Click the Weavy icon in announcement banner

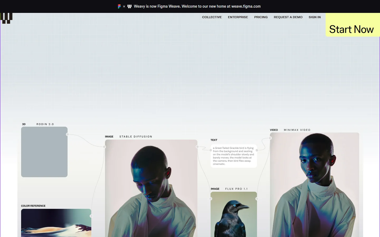click(x=130, y=6)
